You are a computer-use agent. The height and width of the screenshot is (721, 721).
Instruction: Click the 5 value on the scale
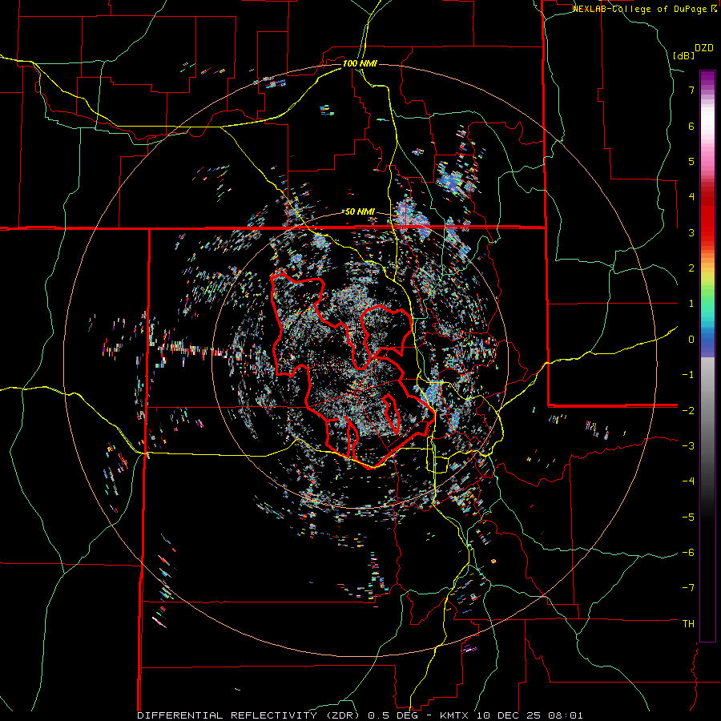click(x=691, y=161)
